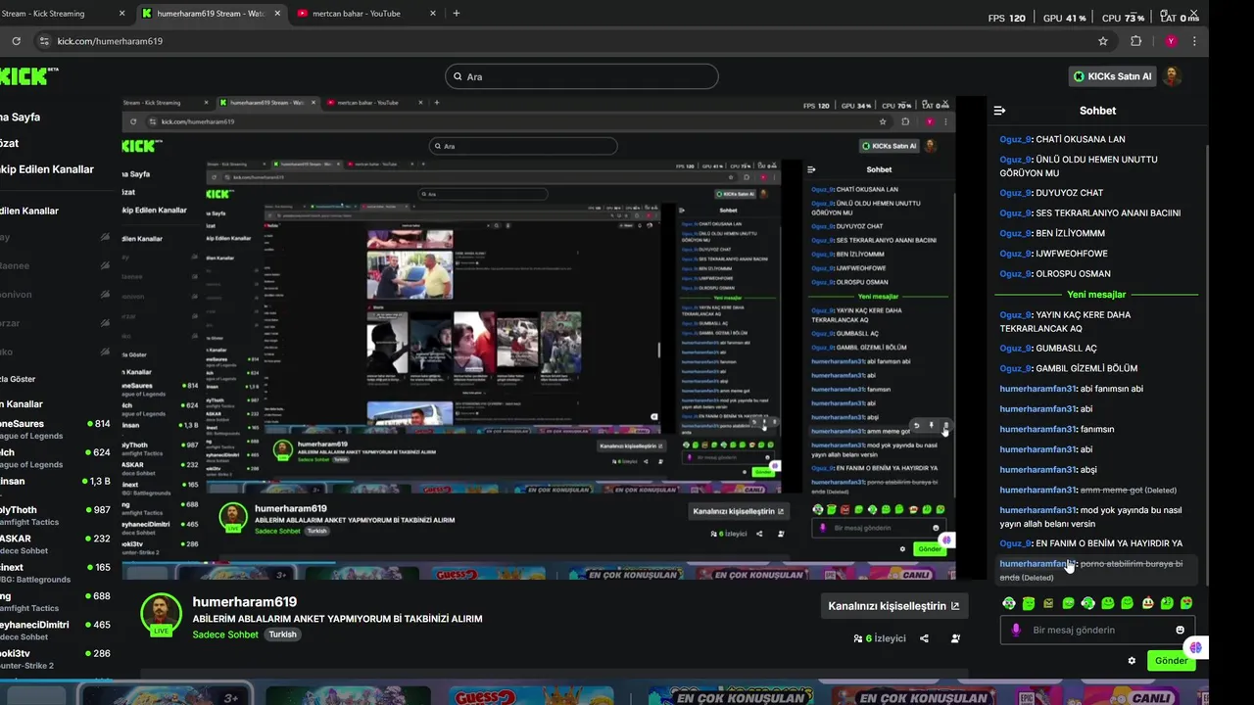Collapse the Sohbet chat panel

coord(999,111)
